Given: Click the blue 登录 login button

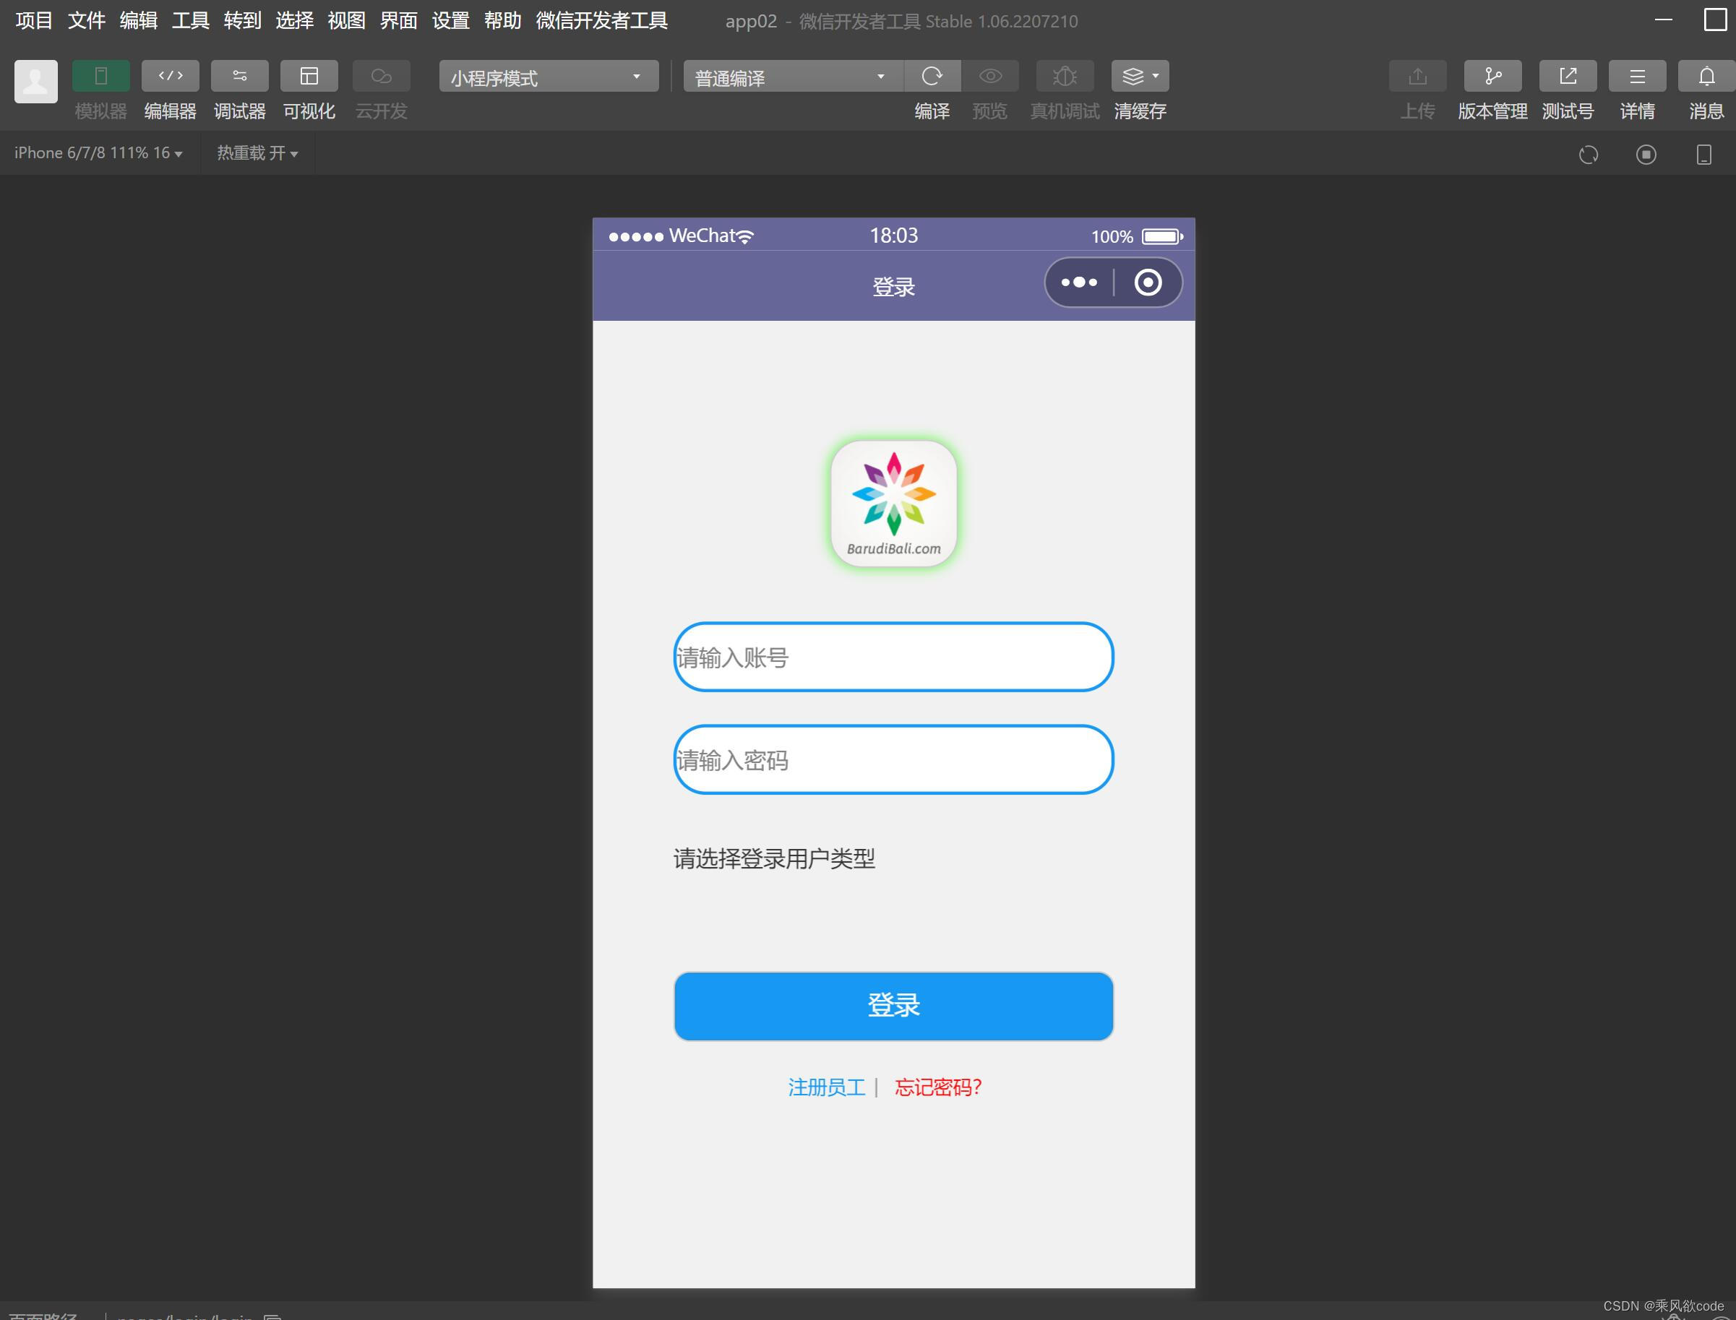Looking at the screenshot, I should (x=893, y=1006).
